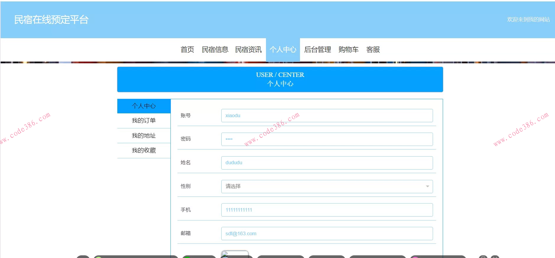Click into the 密码 password field
Viewport: 555px width, 258px height.
(x=327, y=139)
